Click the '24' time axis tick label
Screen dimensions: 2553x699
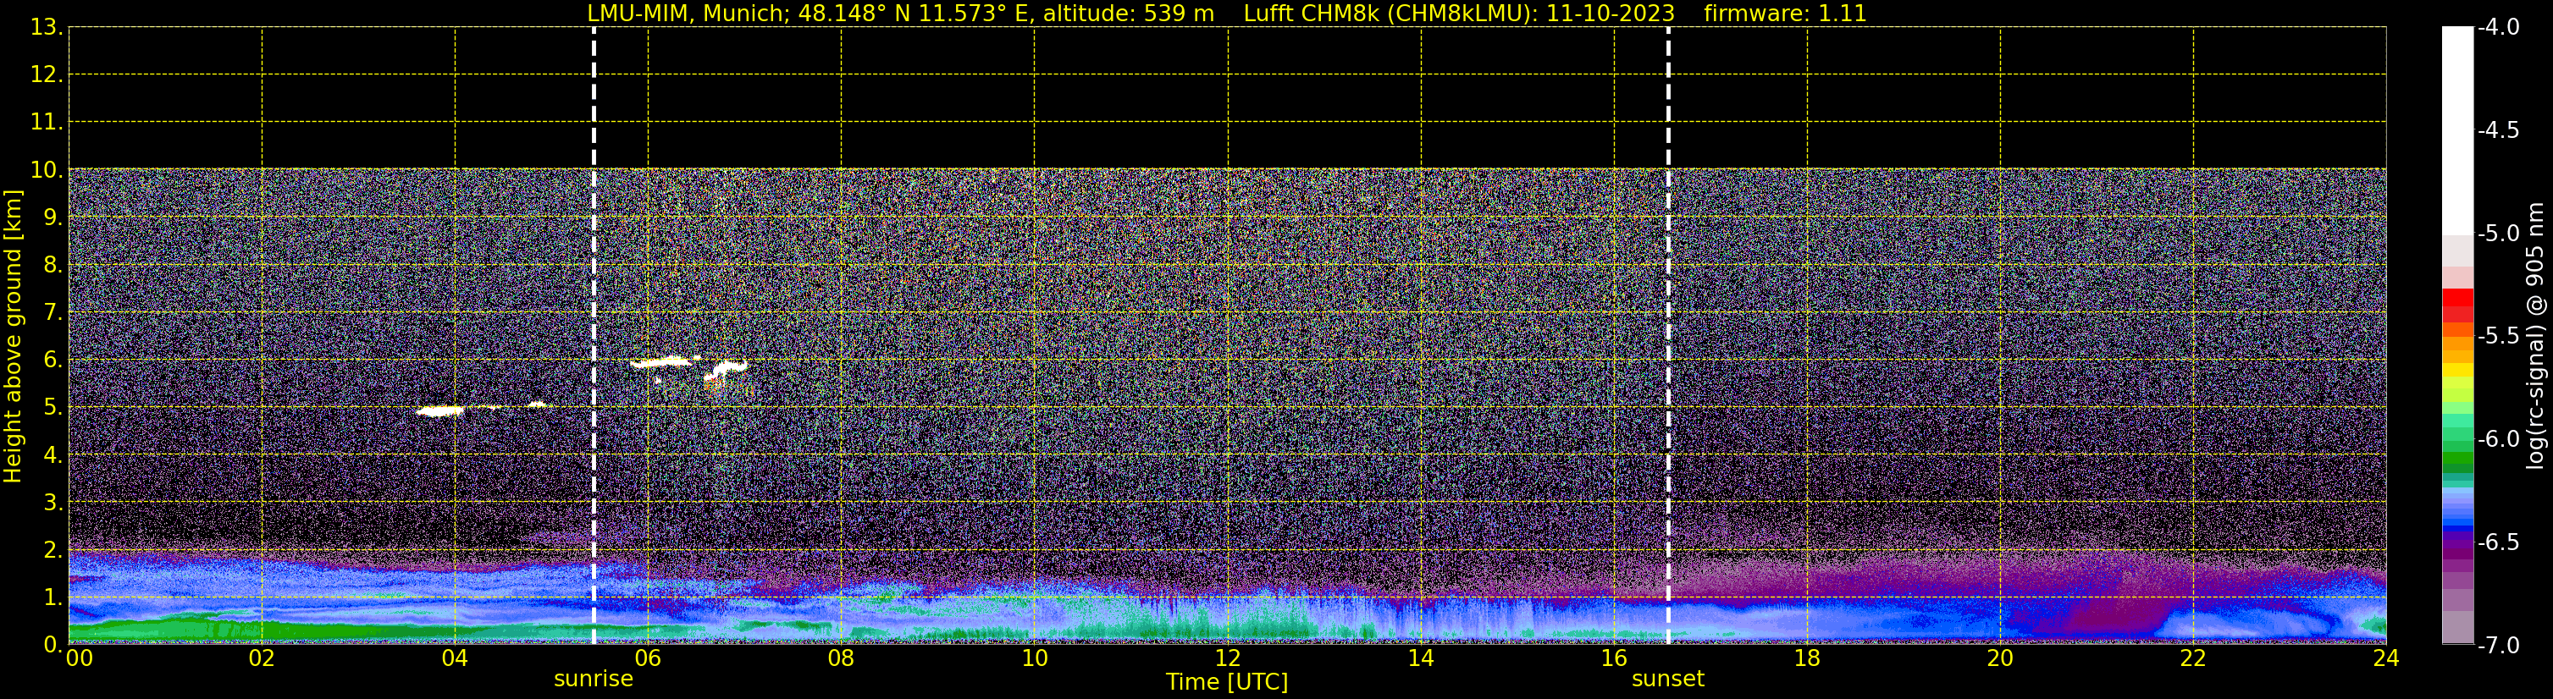click(2385, 658)
